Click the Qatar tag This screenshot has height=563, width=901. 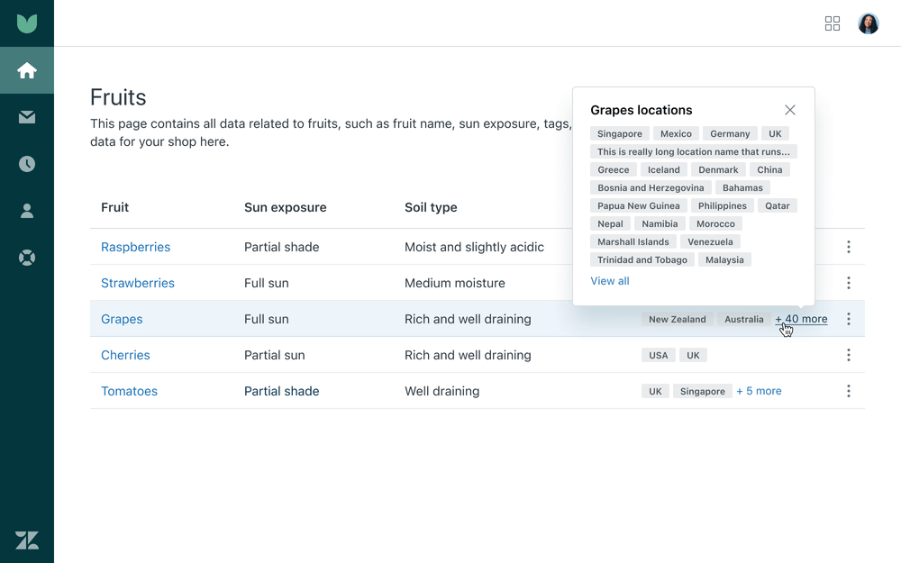pyautogui.click(x=777, y=205)
